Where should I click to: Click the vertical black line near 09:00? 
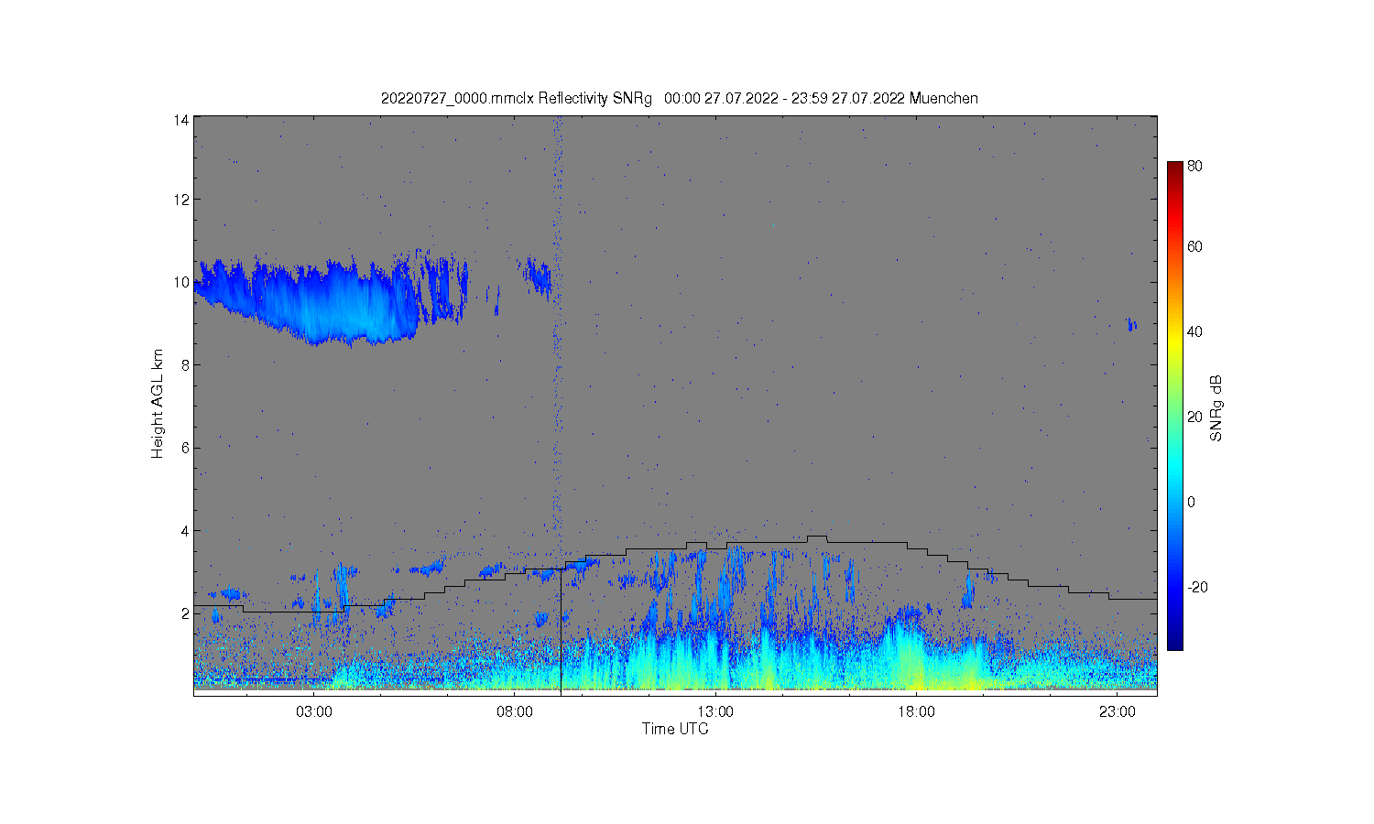click(561, 632)
